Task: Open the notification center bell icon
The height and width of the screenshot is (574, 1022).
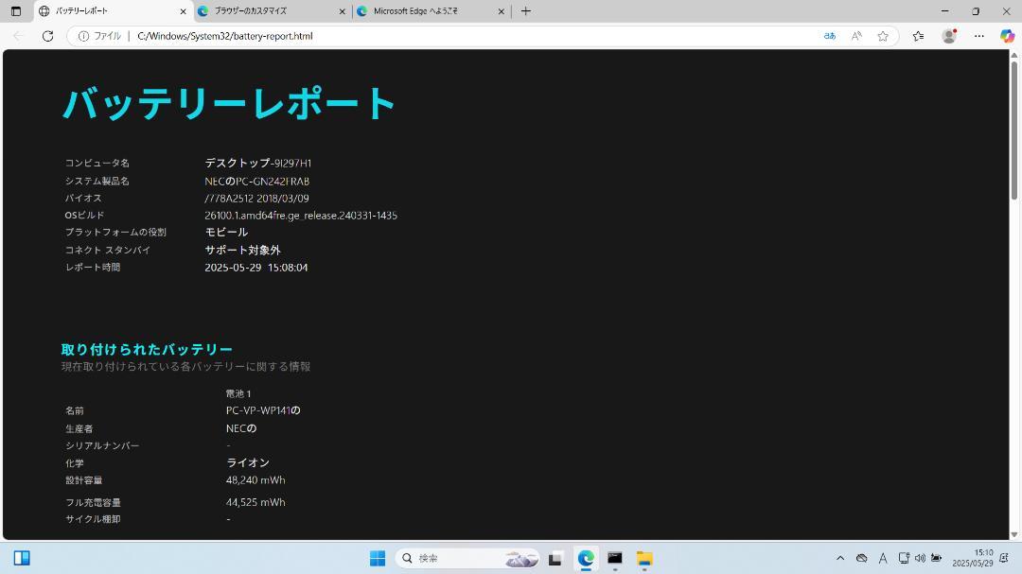Action: pyautogui.click(x=1004, y=558)
